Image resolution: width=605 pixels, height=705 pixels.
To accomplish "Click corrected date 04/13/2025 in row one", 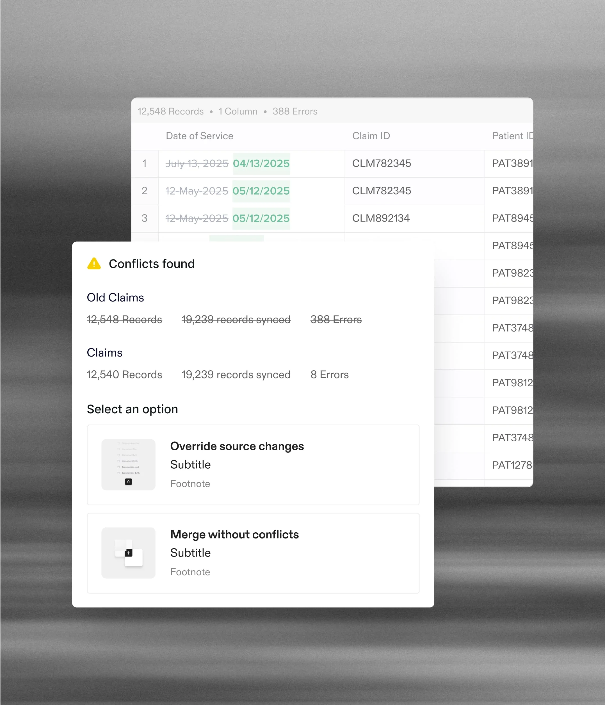I will click(x=261, y=164).
